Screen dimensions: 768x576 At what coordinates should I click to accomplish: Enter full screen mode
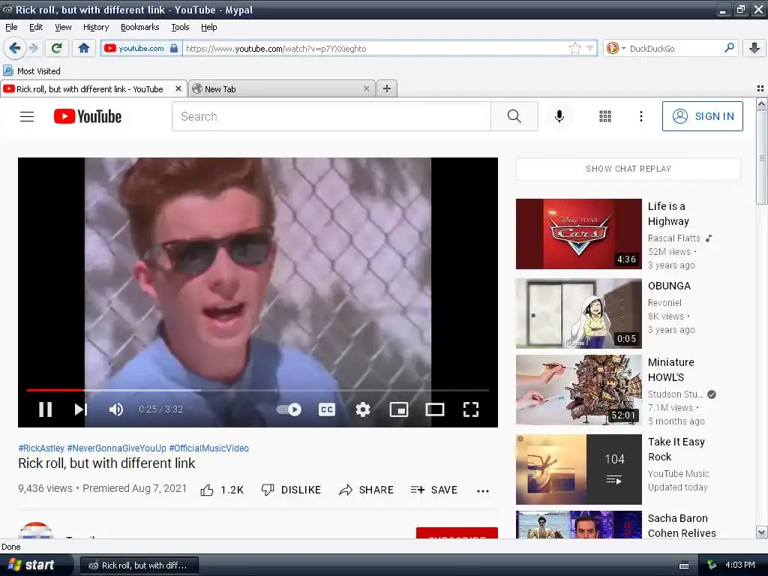pos(471,409)
